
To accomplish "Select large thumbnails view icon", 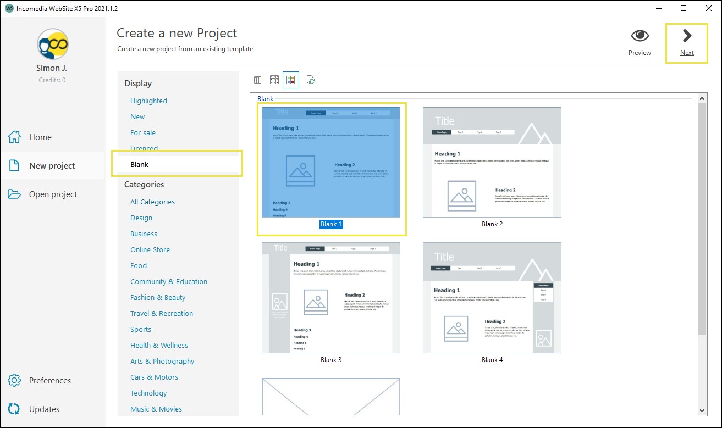I will (x=291, y=80).
